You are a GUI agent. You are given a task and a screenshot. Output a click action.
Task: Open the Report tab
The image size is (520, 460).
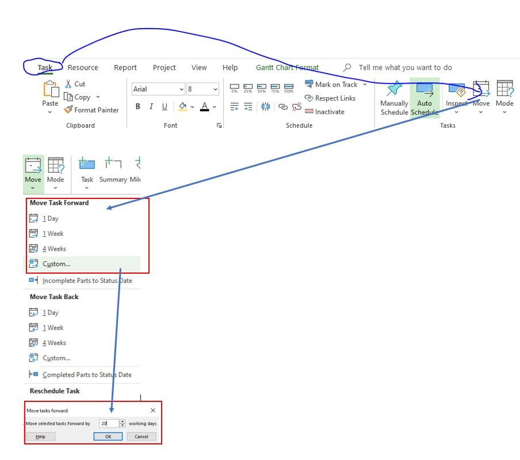pos(125,68)
